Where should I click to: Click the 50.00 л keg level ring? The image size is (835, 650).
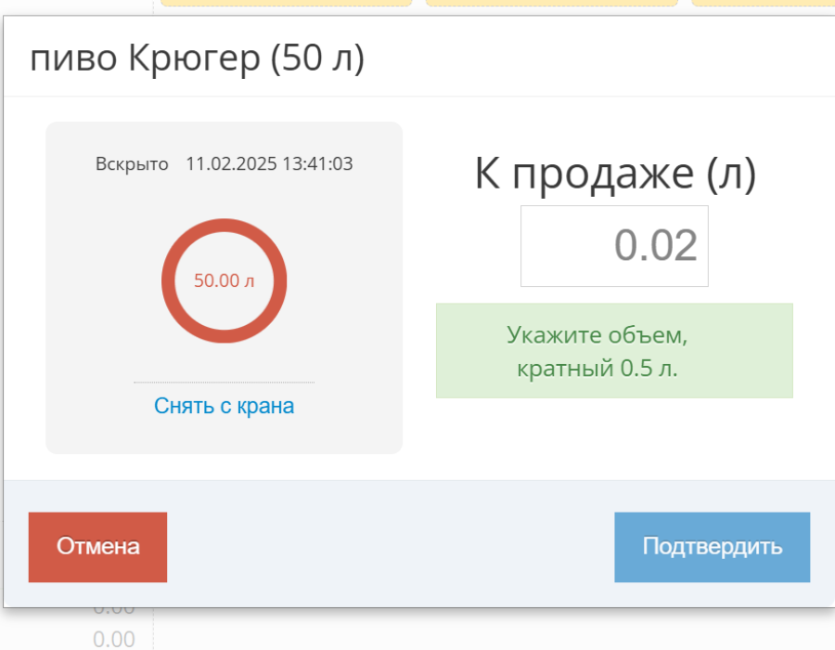pyautogui.click(x=225, y=280)
